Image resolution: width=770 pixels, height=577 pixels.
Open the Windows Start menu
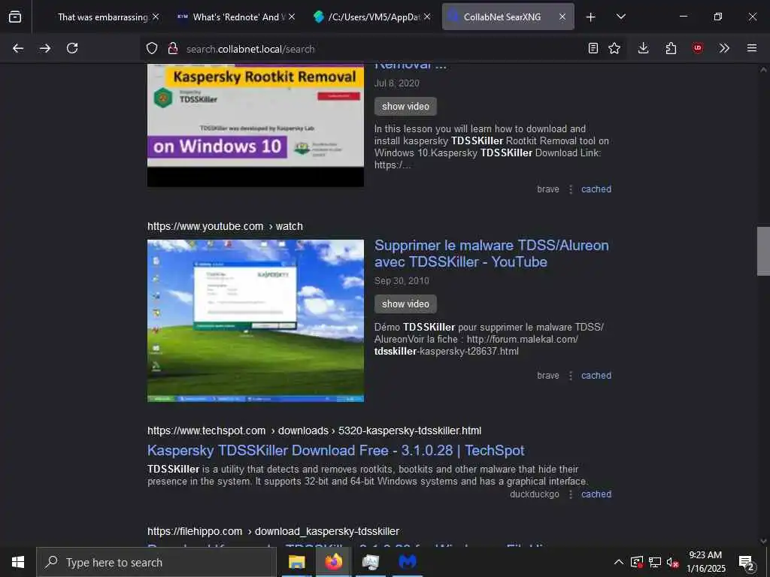(x=18, y=562)
